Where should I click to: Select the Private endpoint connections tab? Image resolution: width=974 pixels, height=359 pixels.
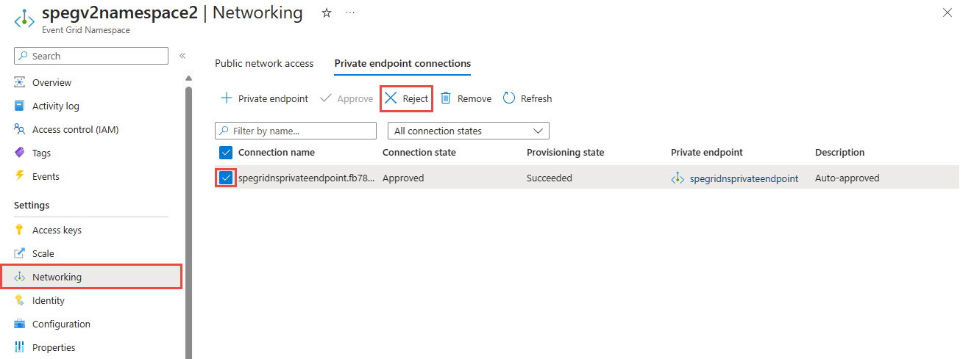click(x=402, y=63)
